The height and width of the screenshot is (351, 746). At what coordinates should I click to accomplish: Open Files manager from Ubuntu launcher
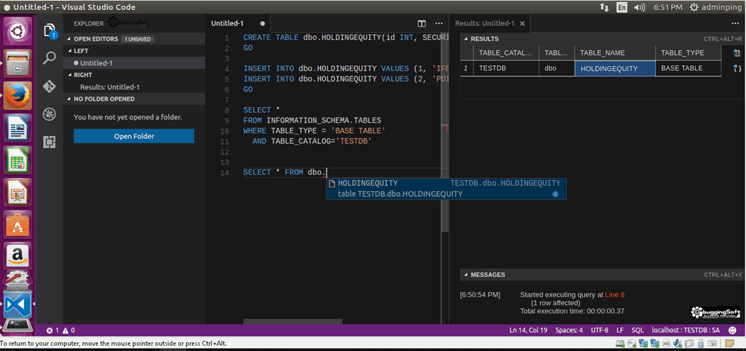[18, 63]
